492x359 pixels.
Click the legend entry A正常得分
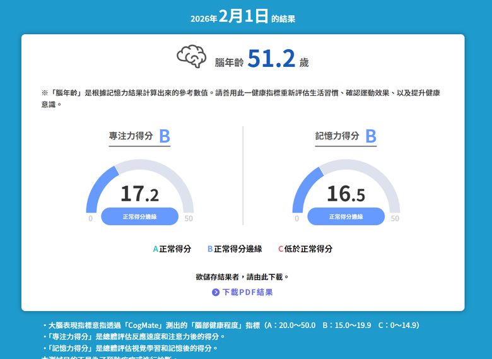172,249
